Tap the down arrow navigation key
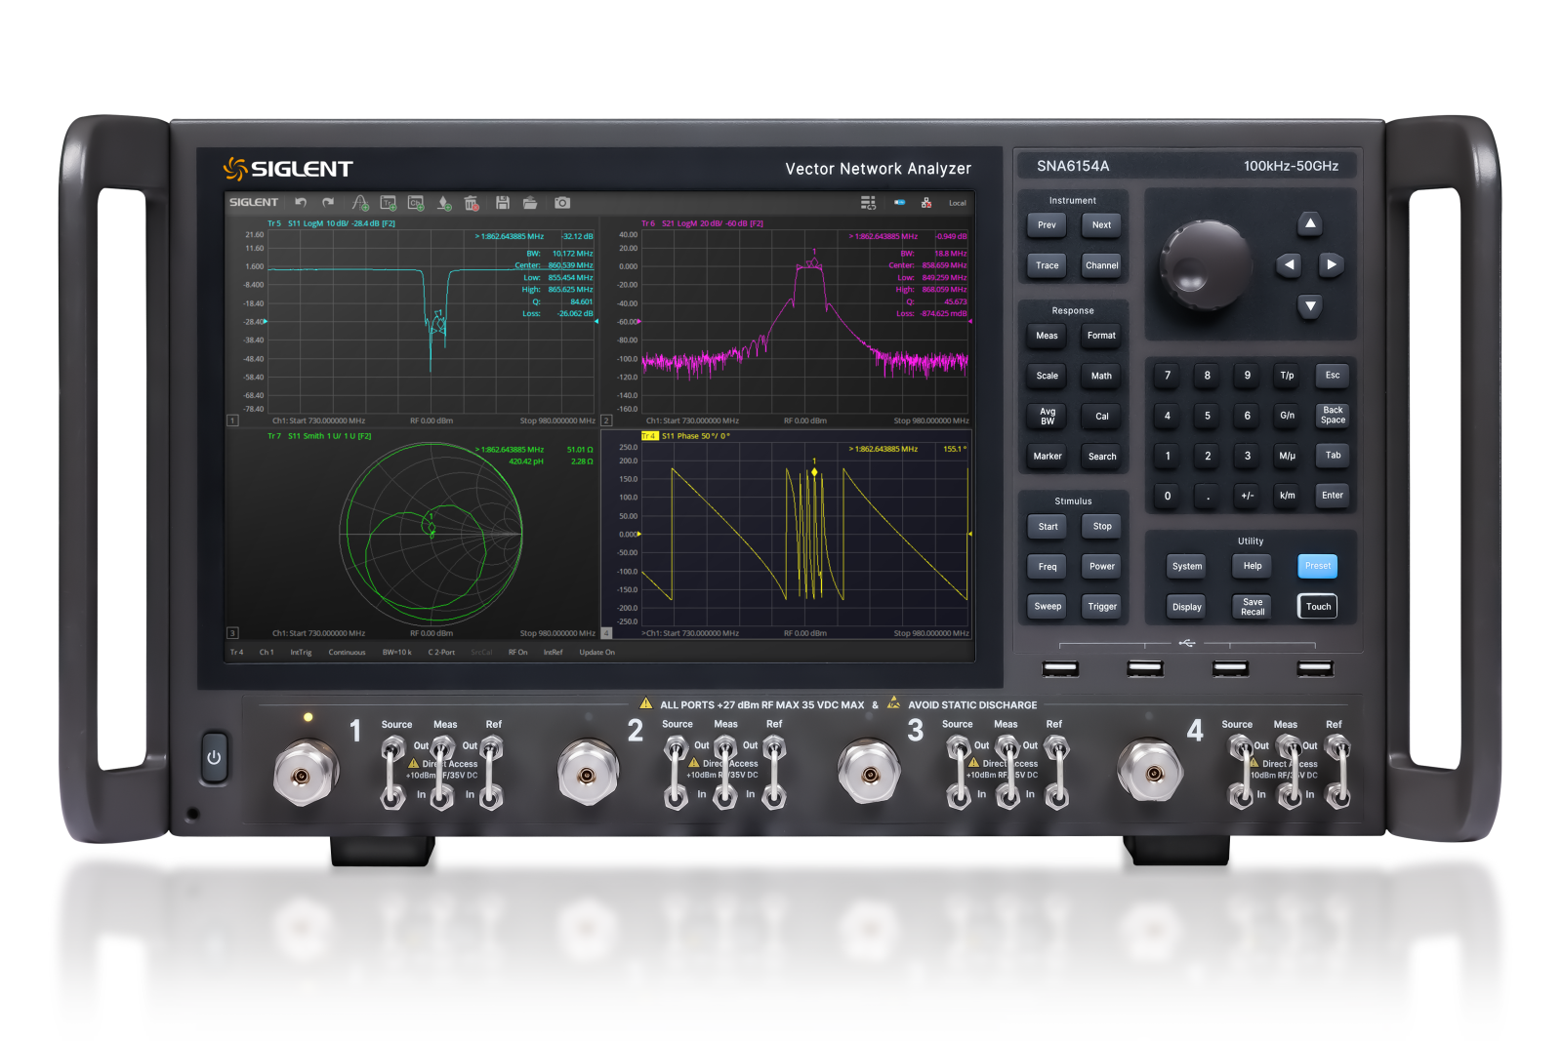Image resolution: width=1562 pixels, height=1041 pixels. [1310, 306]
